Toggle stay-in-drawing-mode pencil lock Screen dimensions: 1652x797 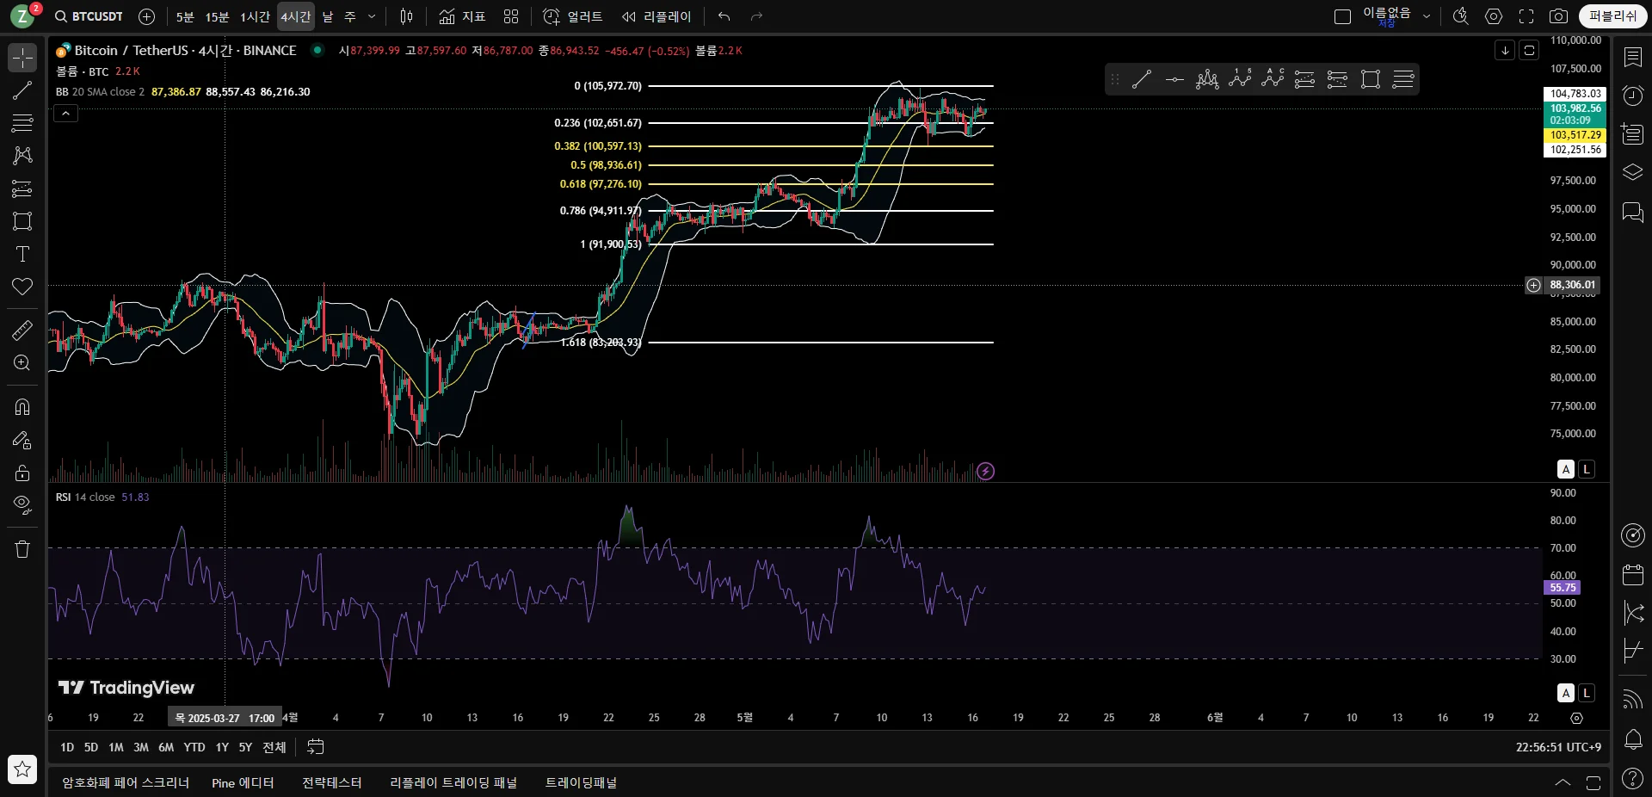(22, 440)
